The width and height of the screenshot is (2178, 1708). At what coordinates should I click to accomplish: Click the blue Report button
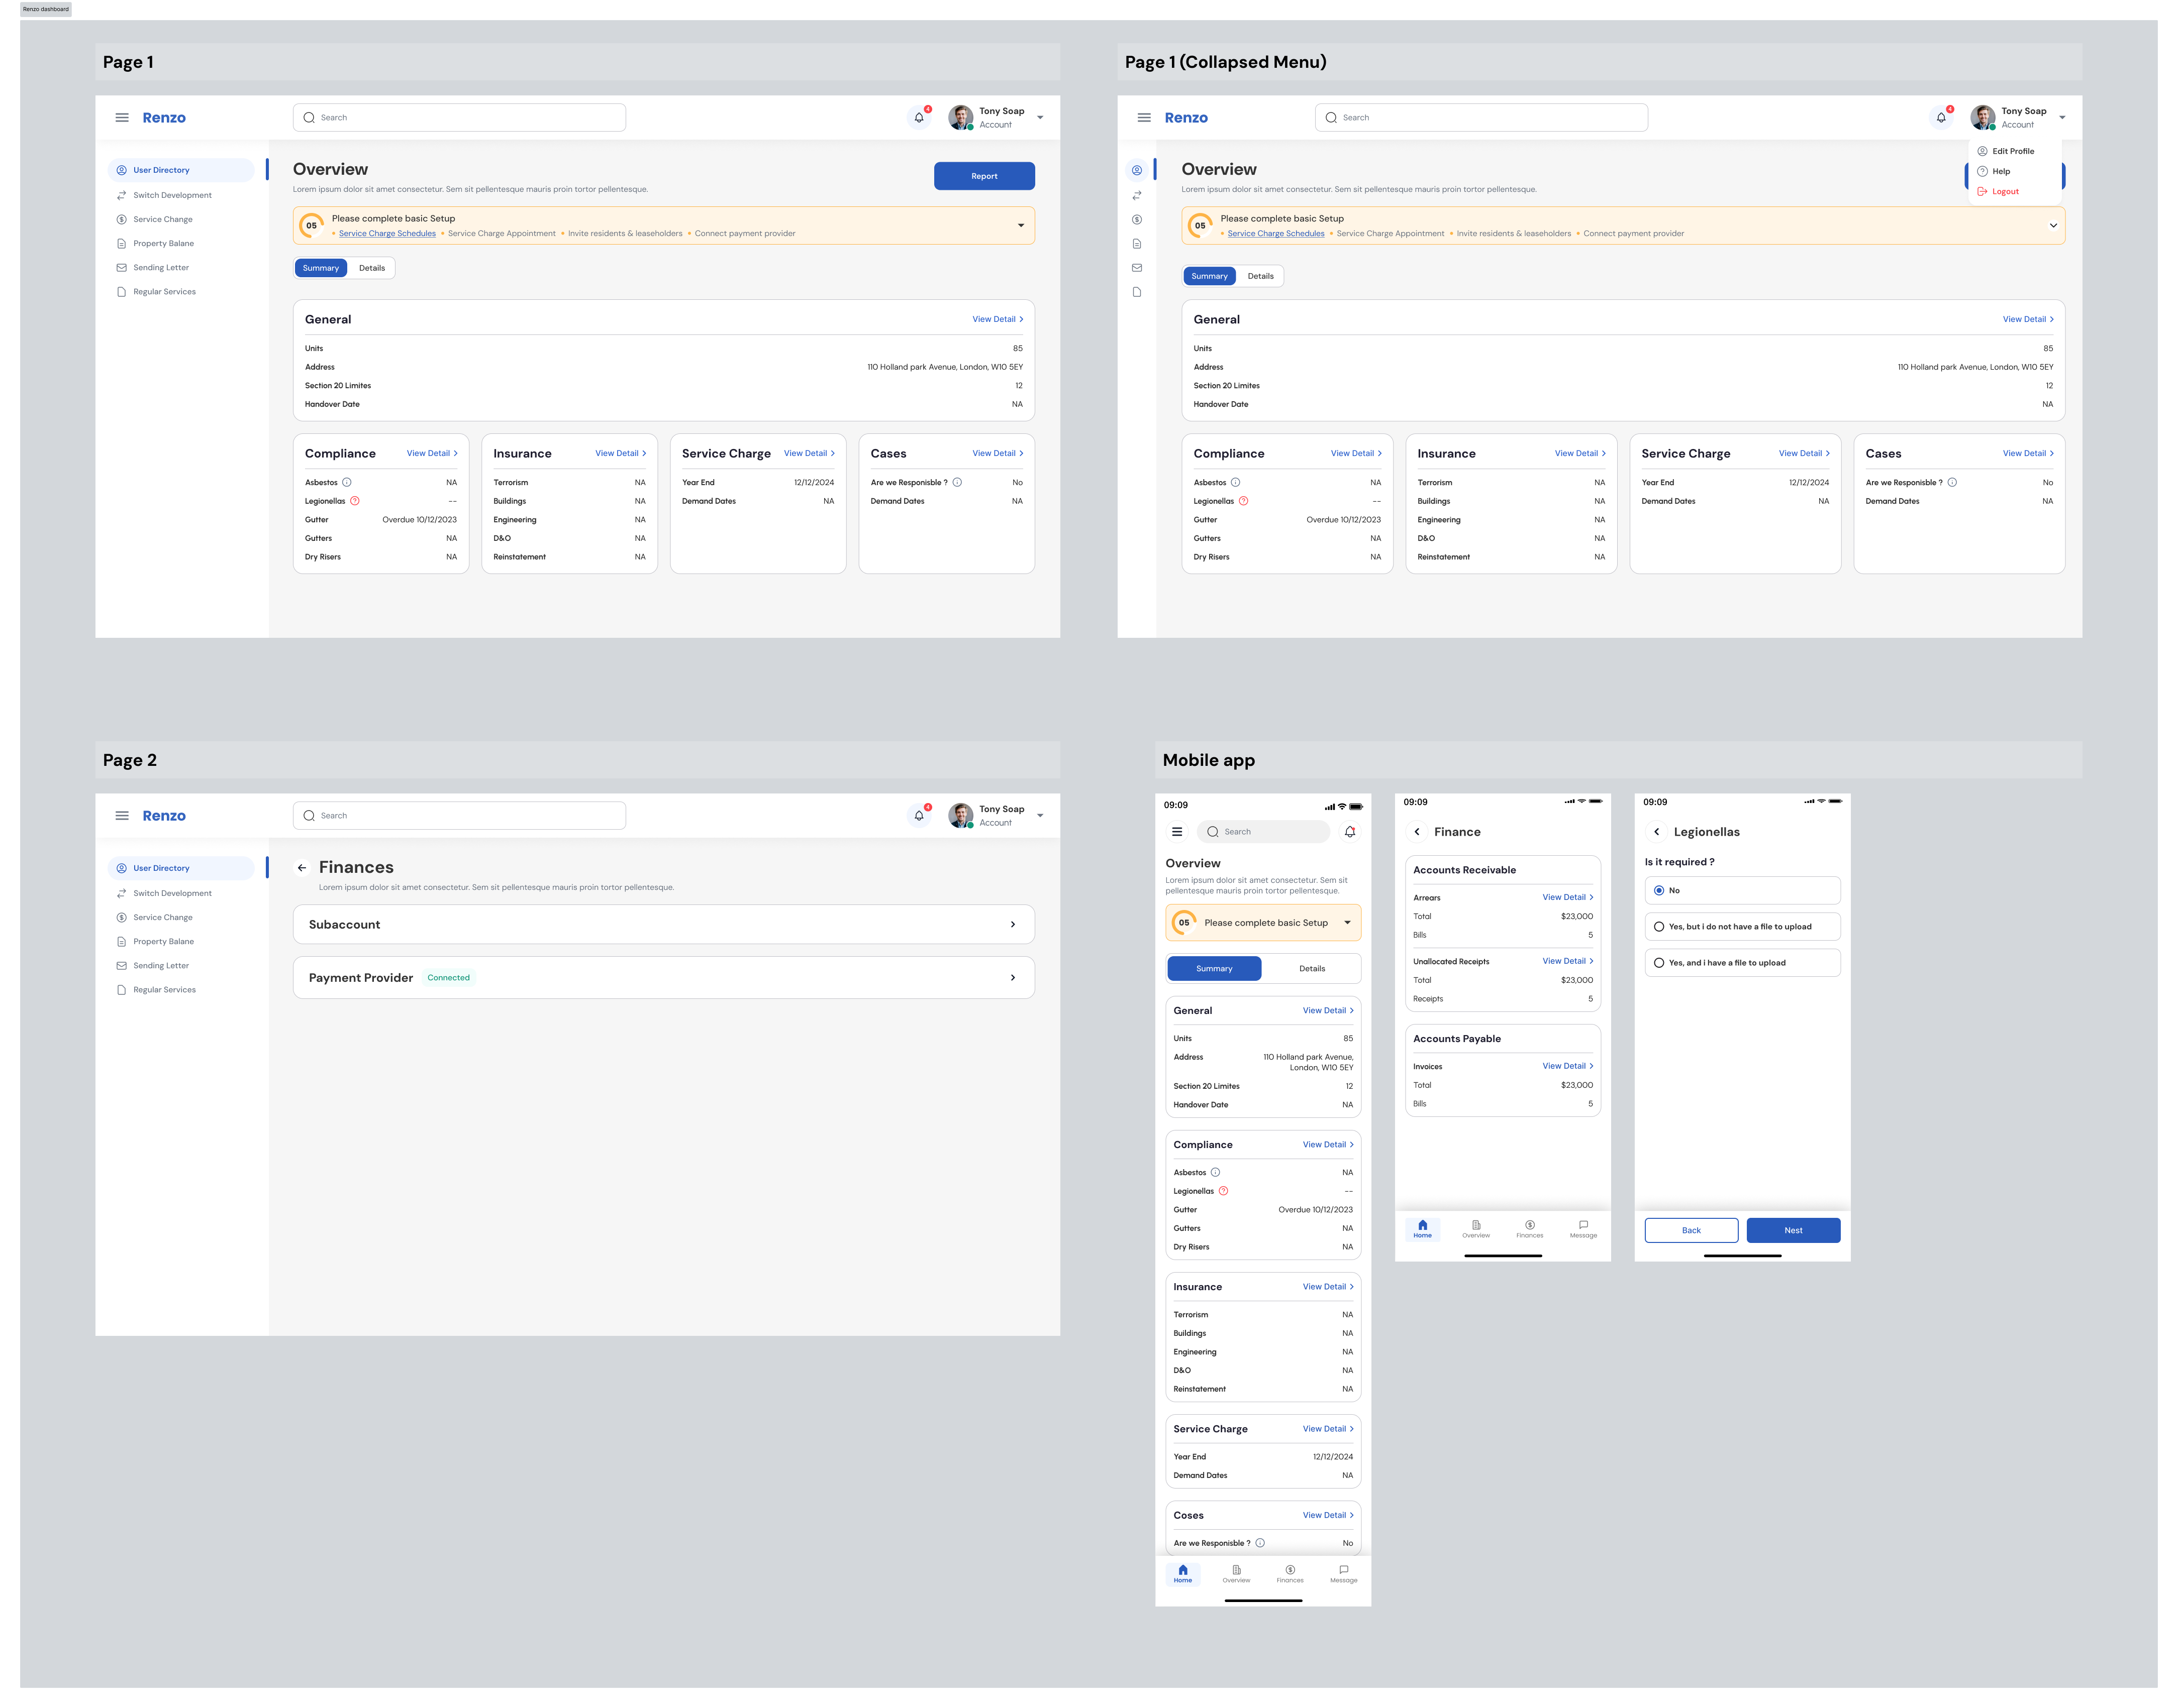[983, 176]
